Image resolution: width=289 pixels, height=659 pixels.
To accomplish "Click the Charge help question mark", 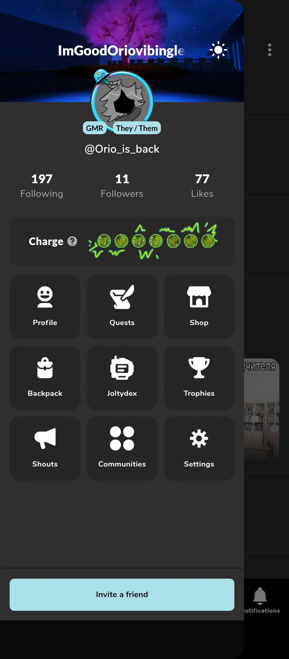I will [72, 241].
